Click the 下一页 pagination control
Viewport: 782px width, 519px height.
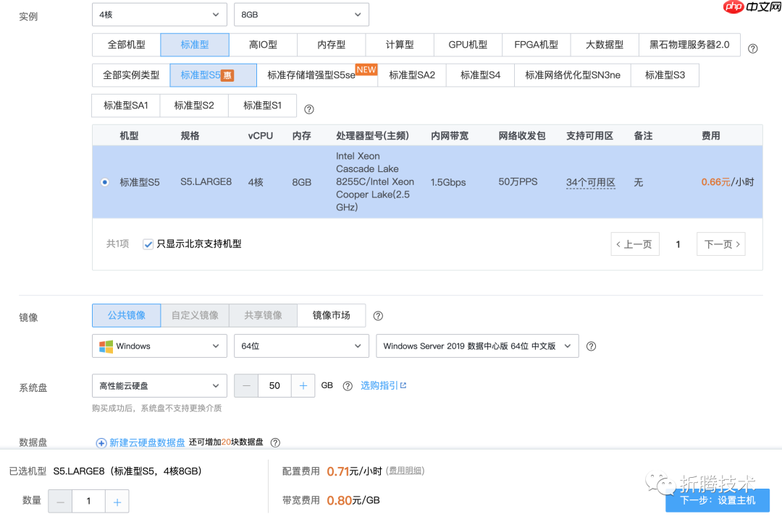[x=720, y=244]
